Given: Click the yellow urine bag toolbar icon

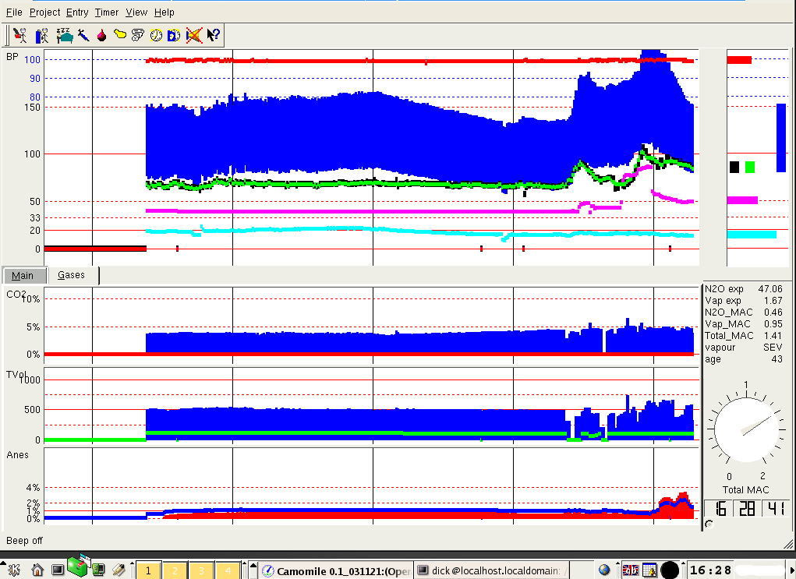Looking at the screenshot, I should 120,34.
